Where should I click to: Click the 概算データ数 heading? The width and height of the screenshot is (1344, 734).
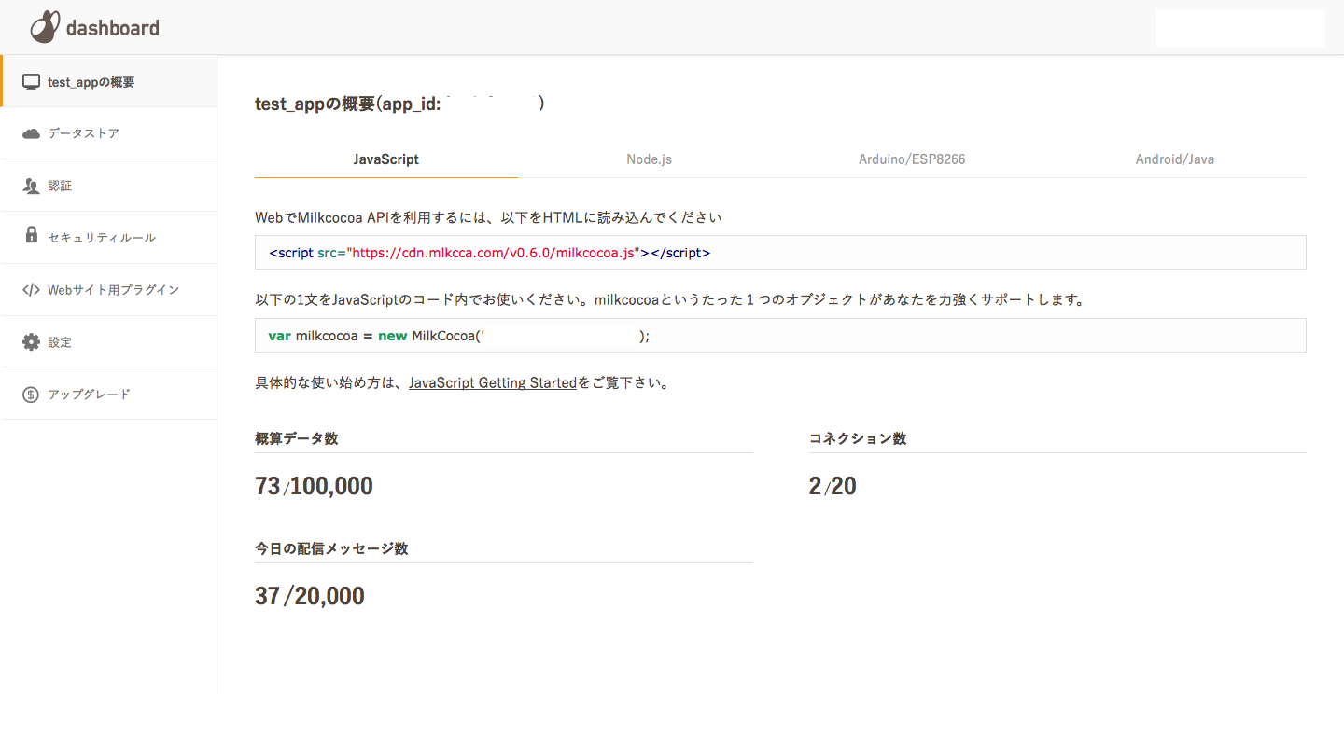pyautogui.click(x=297, y=438)
